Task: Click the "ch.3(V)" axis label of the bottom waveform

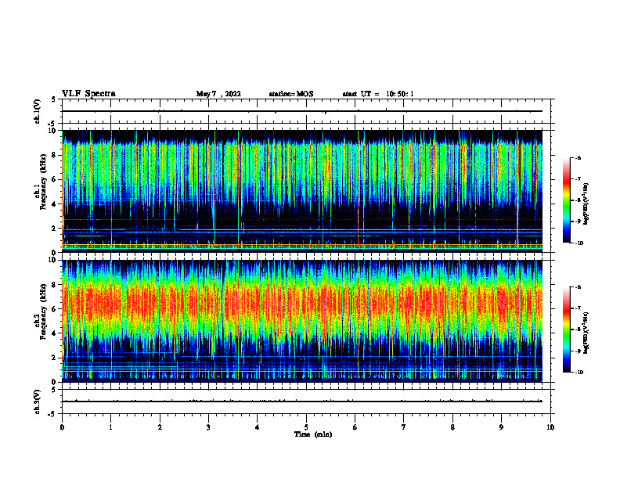Action: pyautogui.click(x=38, y=402)
